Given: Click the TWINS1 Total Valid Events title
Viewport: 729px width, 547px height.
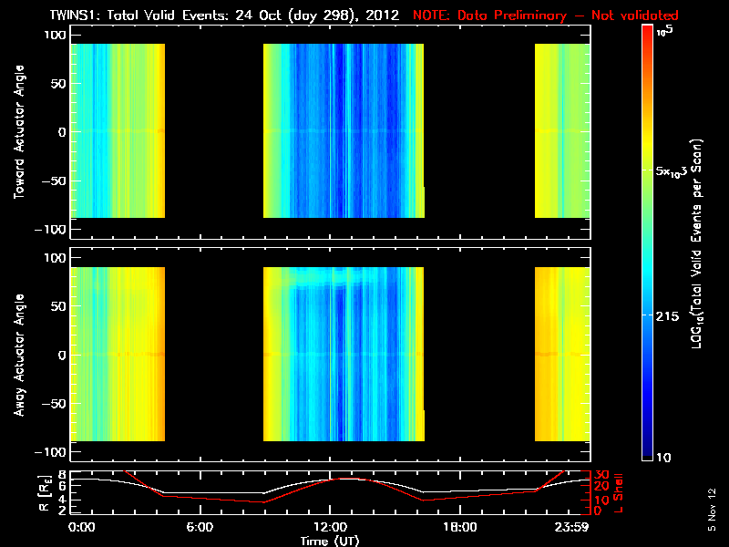Looking at the screenshot, I should point(224,15).
